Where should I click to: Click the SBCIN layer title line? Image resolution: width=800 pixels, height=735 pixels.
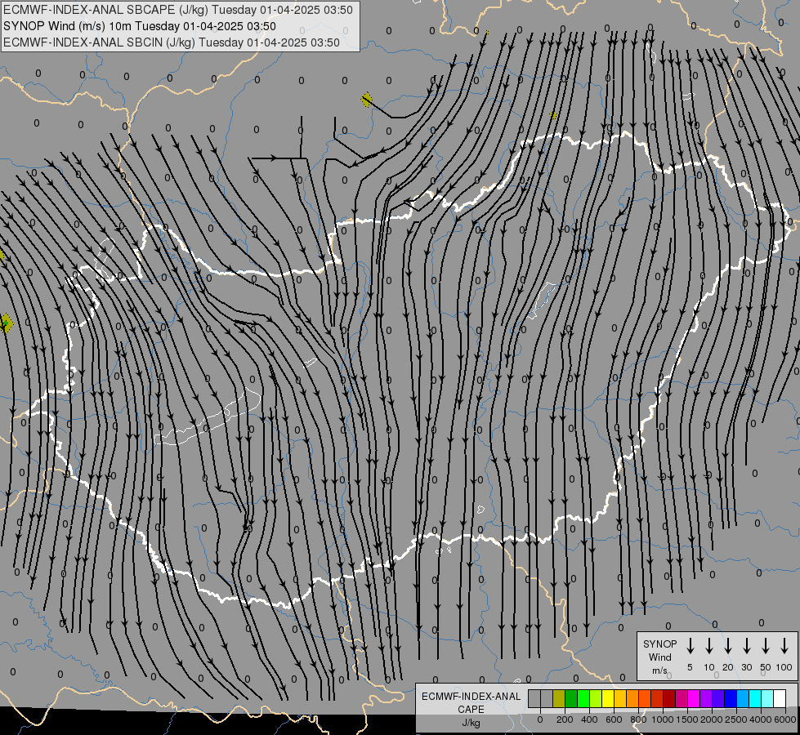click(x=172, y=42)
